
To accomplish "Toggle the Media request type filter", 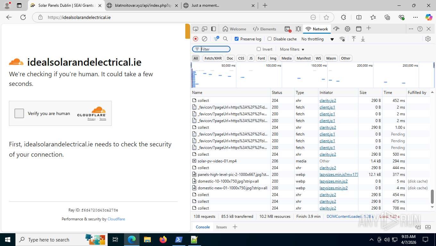I will click(287, 58).
